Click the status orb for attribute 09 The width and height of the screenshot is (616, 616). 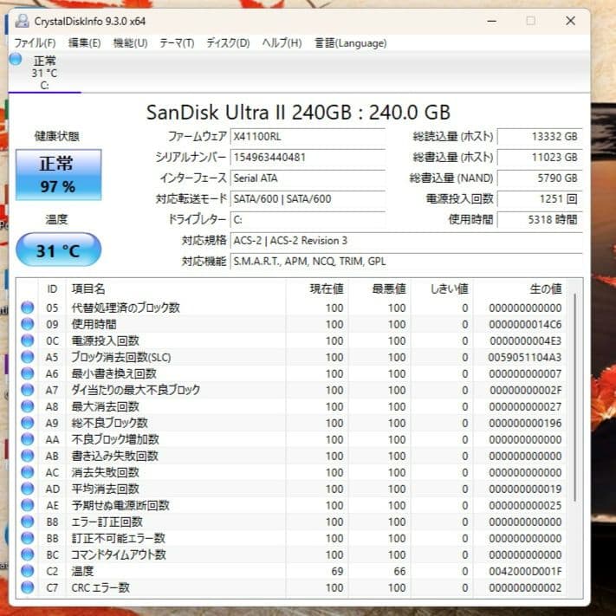click(x=28, y=324)
